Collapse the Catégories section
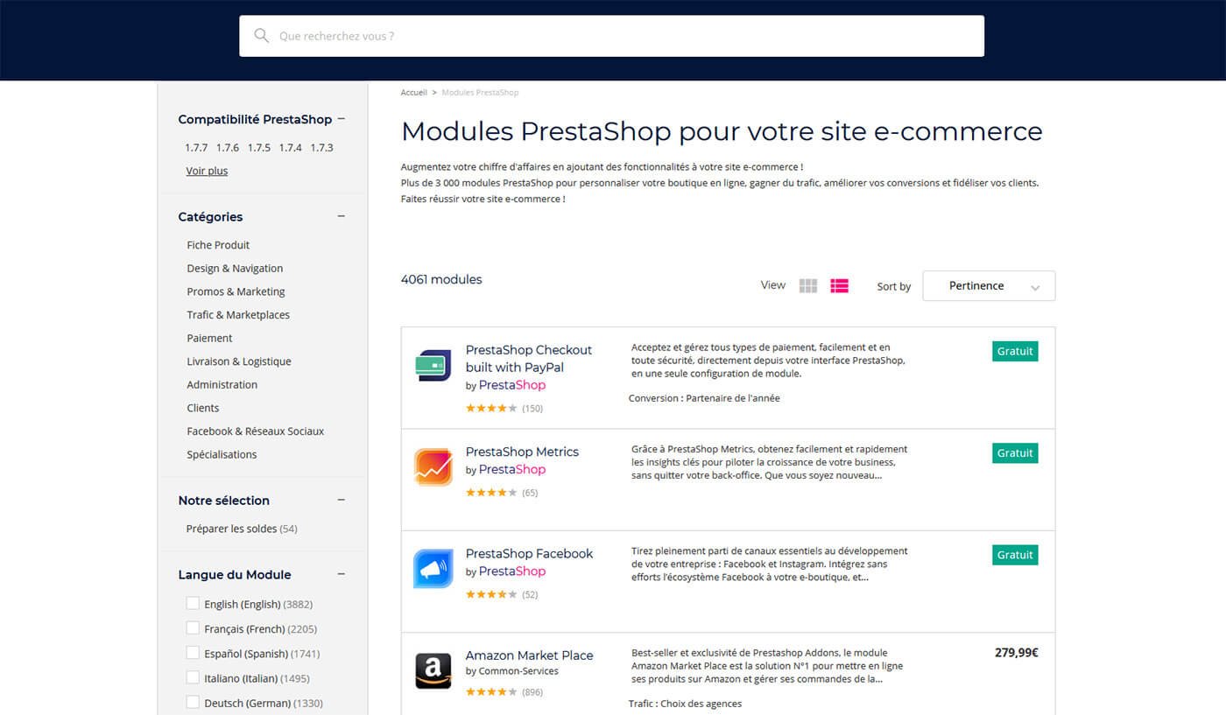Viewport: 1226px width, 715px height. coord(342,216)
